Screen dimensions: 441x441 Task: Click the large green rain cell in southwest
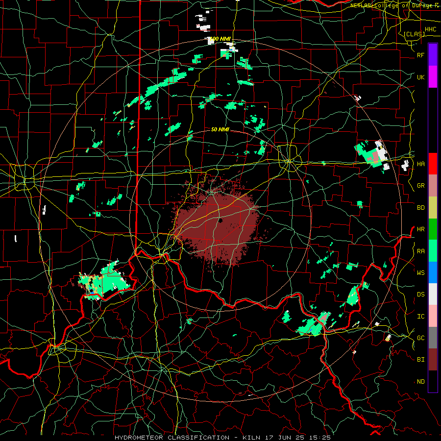coord(104,281)
